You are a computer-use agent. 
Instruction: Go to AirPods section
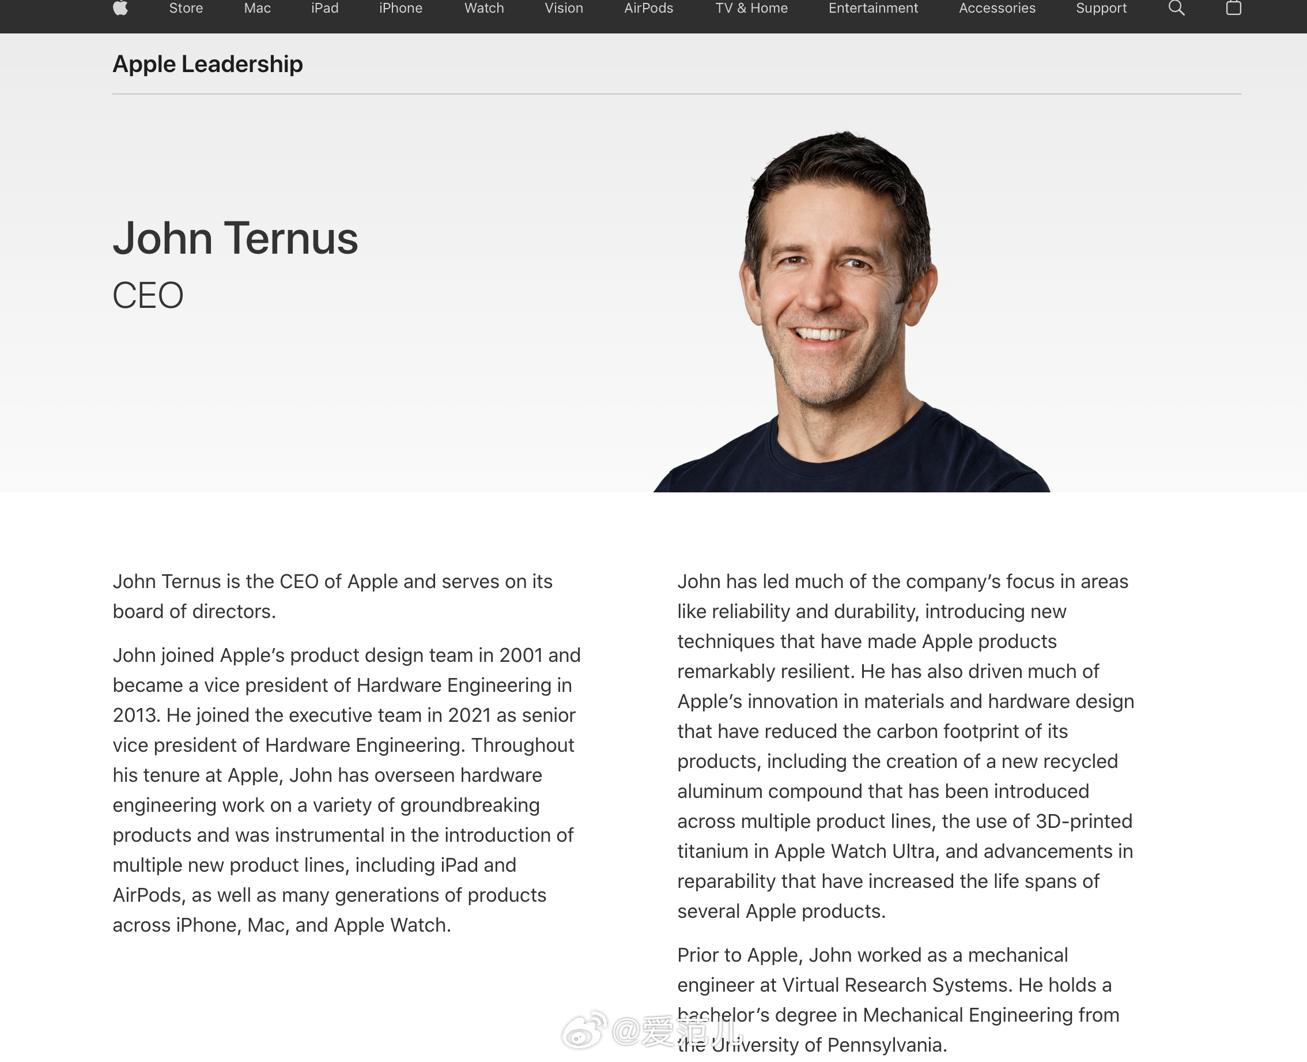tap(649, 8)
